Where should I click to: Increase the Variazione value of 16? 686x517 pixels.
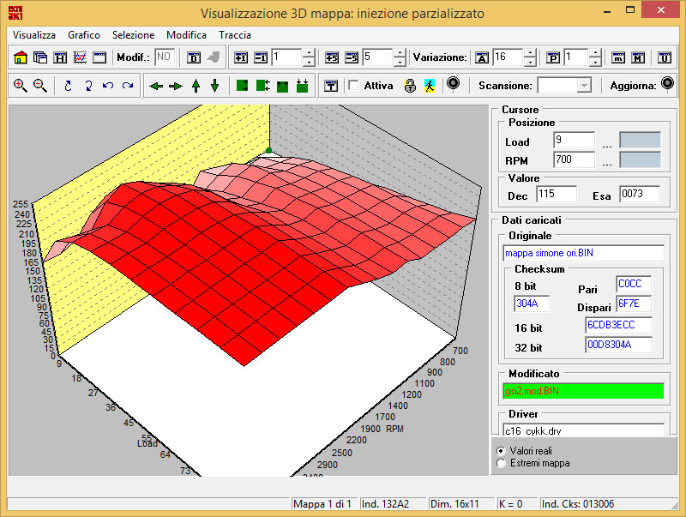coord(529,53)
